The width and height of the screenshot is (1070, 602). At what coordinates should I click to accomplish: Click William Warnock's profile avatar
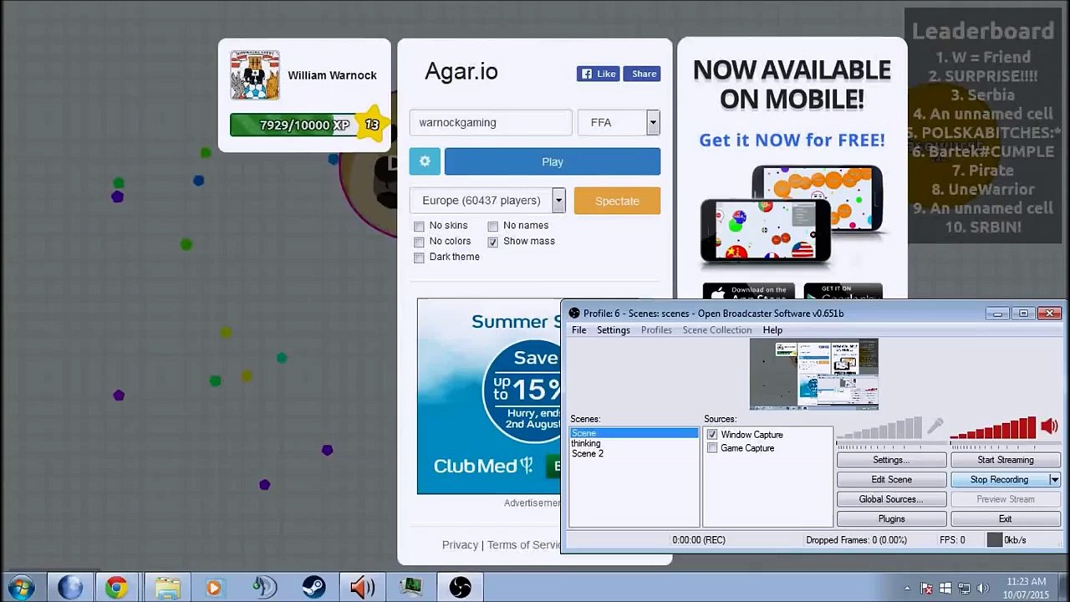click(x=255, y=75)
